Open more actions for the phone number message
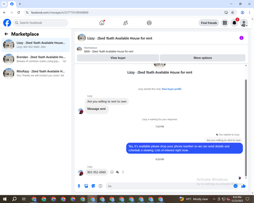This screenshot has width=254, height=203. (x=123, y=172)
